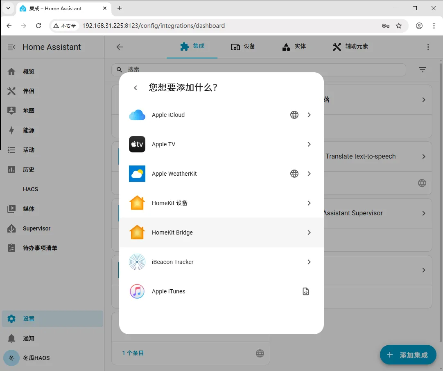This screenshot has width=443, height=371.
Task: Open 媒体 in the sidebar
Action: pos(52,209)
